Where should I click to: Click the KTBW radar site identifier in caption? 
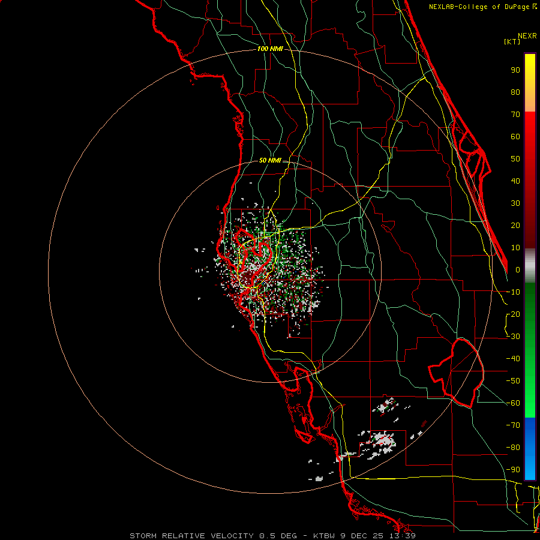(325, 536)
